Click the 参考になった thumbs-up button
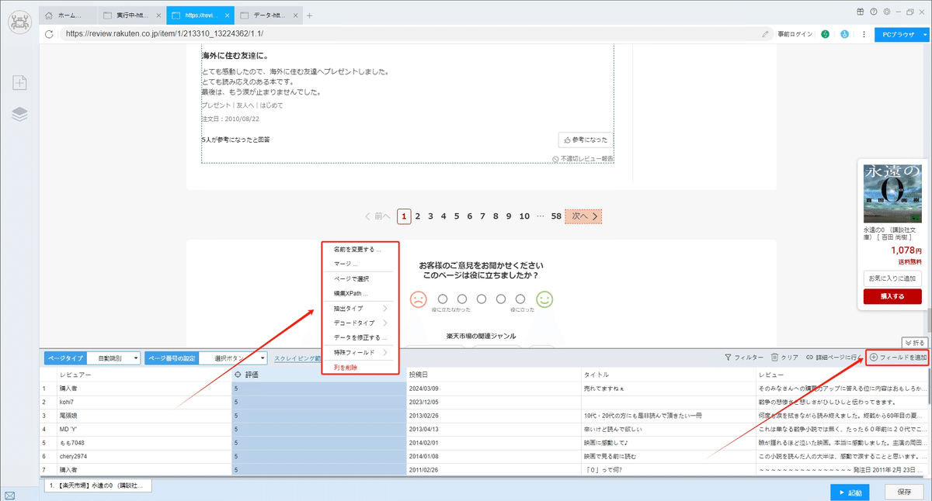Image resolution: width=932 pixels, height=501 pixels. click(x=585, y=140)
